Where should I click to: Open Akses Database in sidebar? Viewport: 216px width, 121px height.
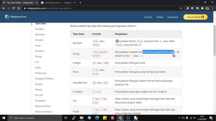click(44, 112)
